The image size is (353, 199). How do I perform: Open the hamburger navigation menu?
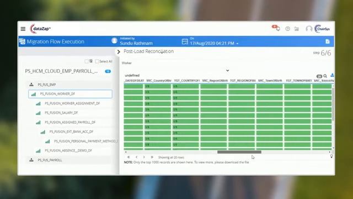(23, 29)
